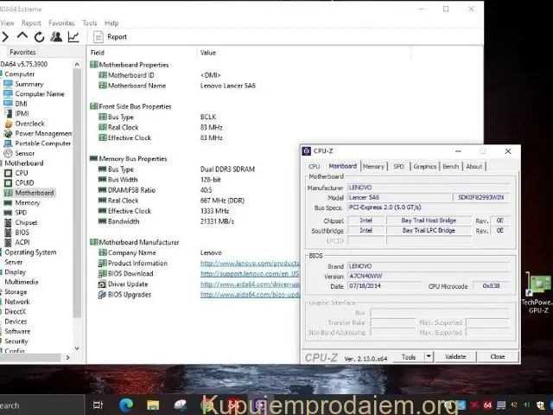Open TechPowerUp GPU-Z desktop shortcut
Image resolution: width=553 pixels, height=415 pixels.
537,291
